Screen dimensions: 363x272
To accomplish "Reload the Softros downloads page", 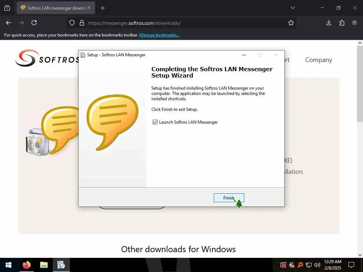I will (x=34, y=23).
